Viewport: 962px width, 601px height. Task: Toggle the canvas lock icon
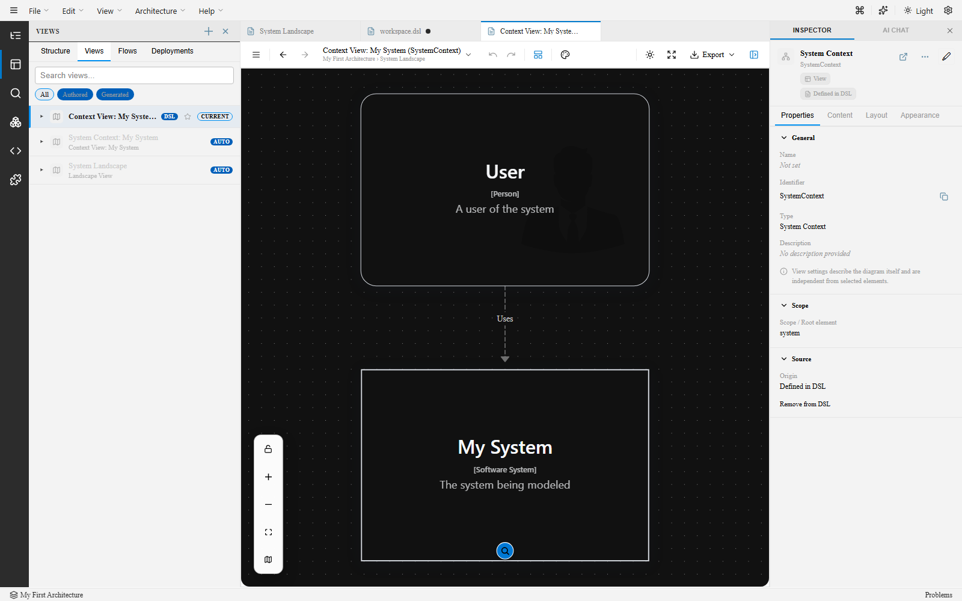[268, 450]
